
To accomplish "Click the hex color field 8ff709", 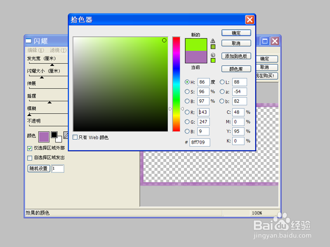I will [x=200, y=142].
